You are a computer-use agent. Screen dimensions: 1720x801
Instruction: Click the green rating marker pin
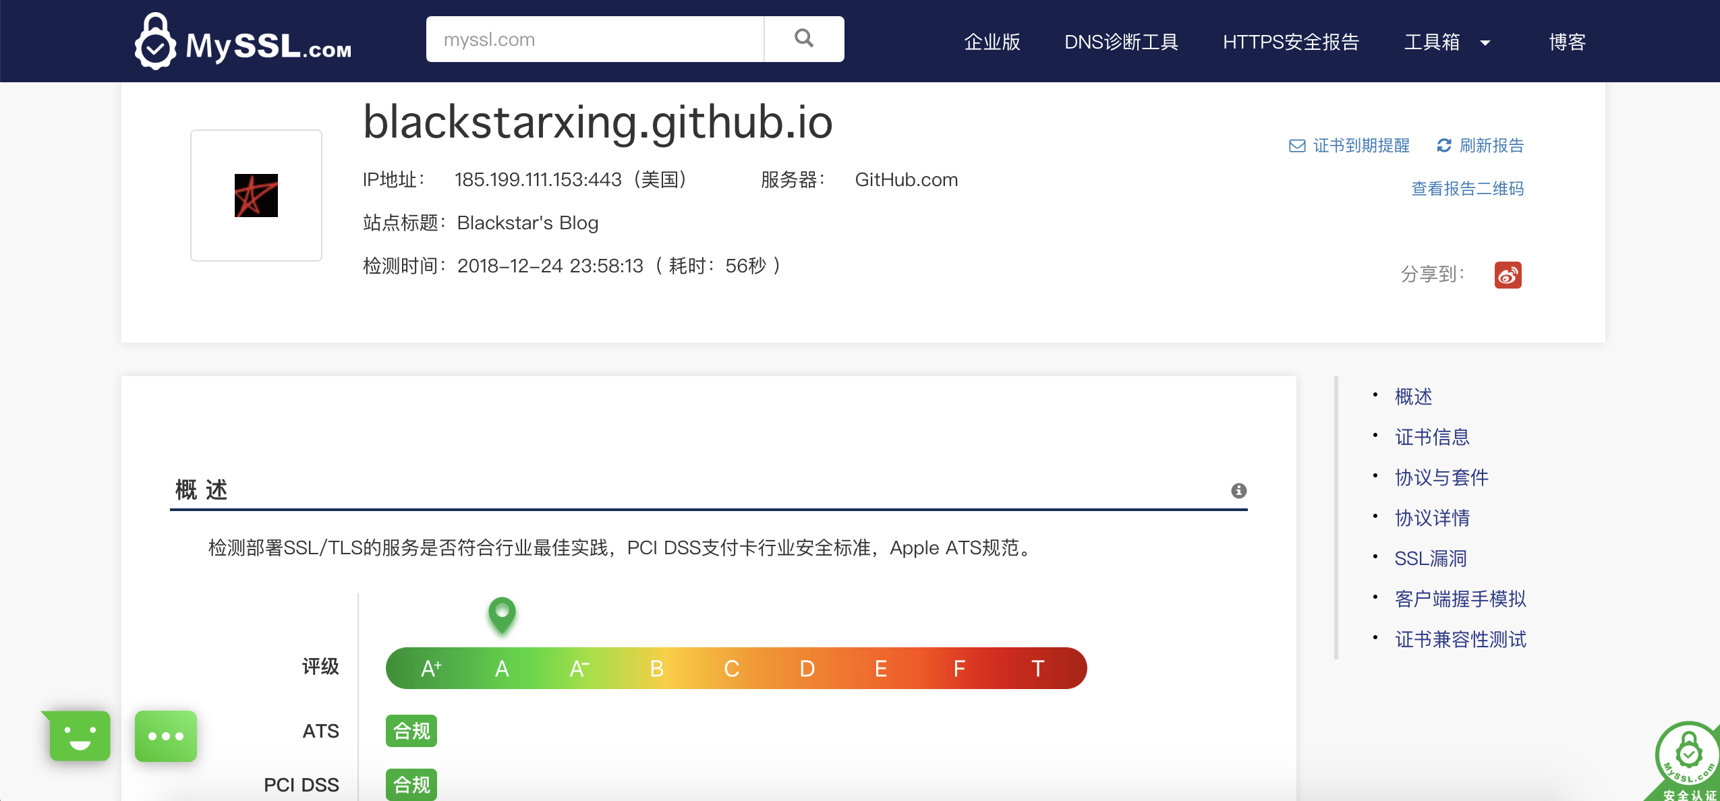click(x=502, y=615)
